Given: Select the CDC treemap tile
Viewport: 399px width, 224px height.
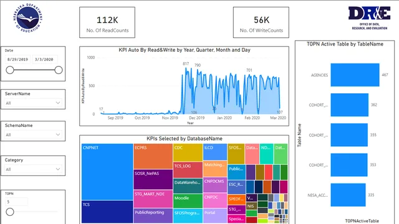Looking at the screenshot, I should point(188,152).
